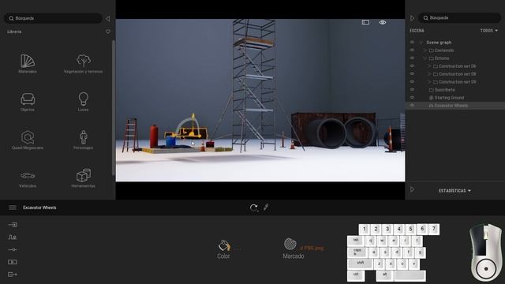Open the Context dock icon

pos(13,237)
